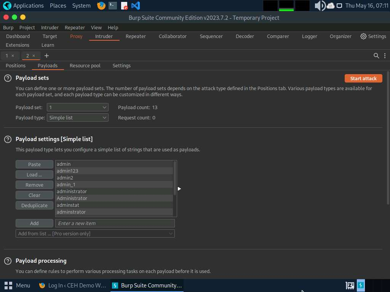390x292 pixels.
Task: Open the Repeater tool tab
Action: click(136, 36)
